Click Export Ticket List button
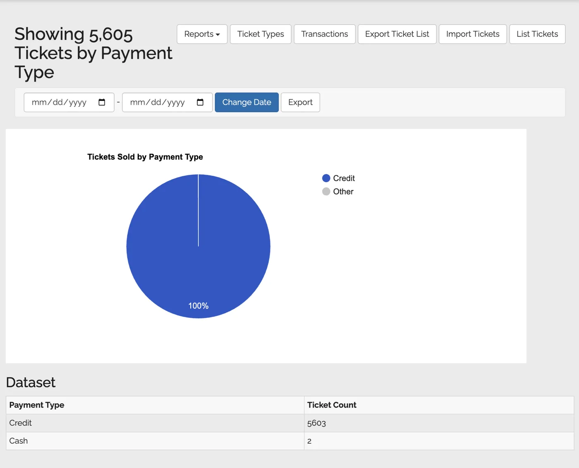 397,34
